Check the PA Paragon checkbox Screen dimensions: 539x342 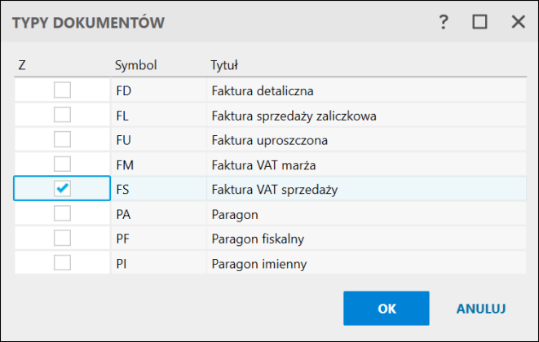point(62,213)
